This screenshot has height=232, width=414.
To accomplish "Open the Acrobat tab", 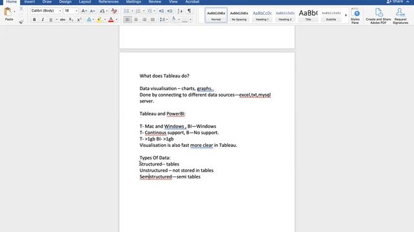I will (192, 1).
